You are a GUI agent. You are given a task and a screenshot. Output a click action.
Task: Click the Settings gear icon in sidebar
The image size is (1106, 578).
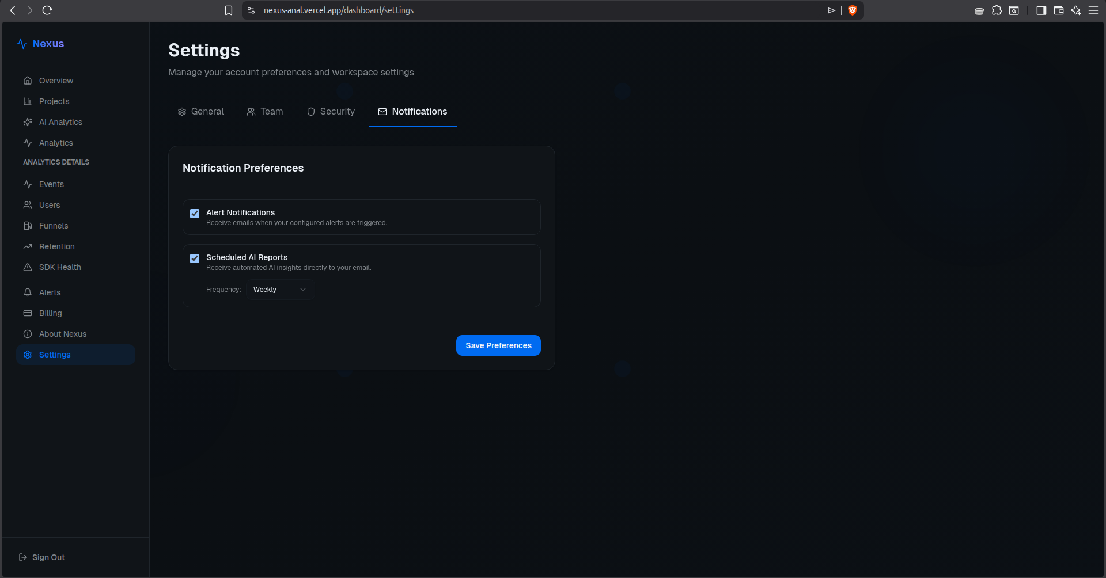point(28,355)
